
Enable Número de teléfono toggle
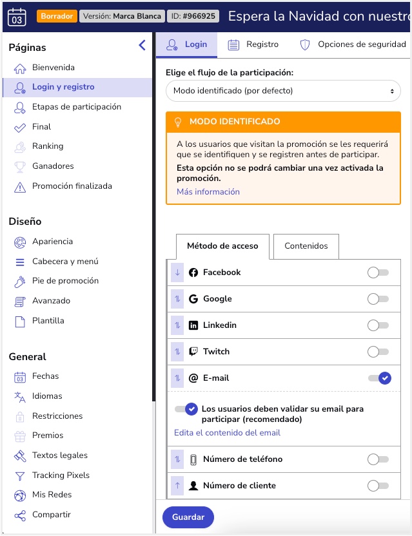pos(378,459)
